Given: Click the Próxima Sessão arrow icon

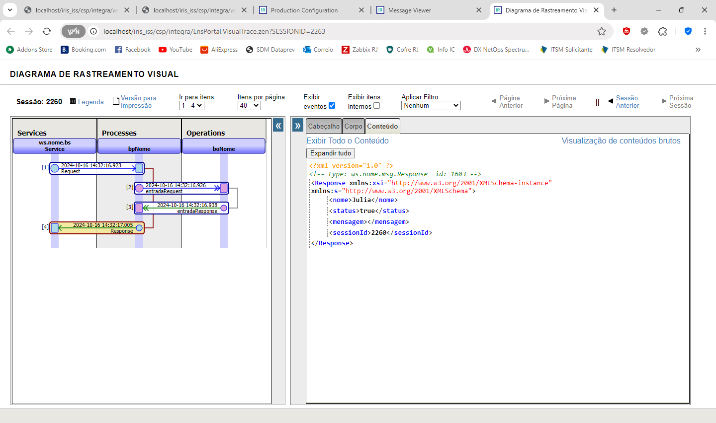Looking at the screenshot, I should tap(664, 101).
